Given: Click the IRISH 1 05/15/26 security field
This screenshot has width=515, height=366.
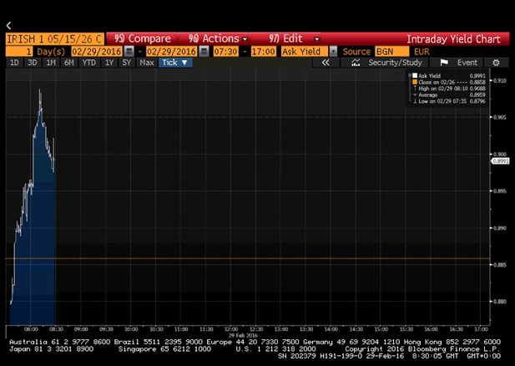Looking at the screenshot, I should [x=54, y=38].
